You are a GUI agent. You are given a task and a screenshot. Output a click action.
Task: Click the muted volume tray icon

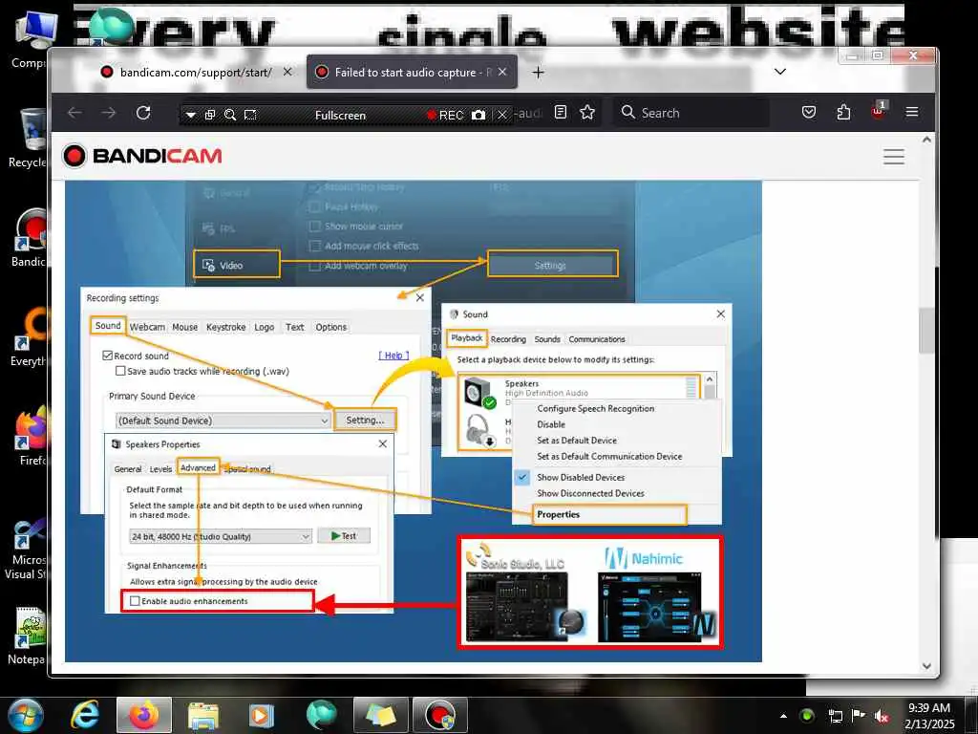pos(881,716)
